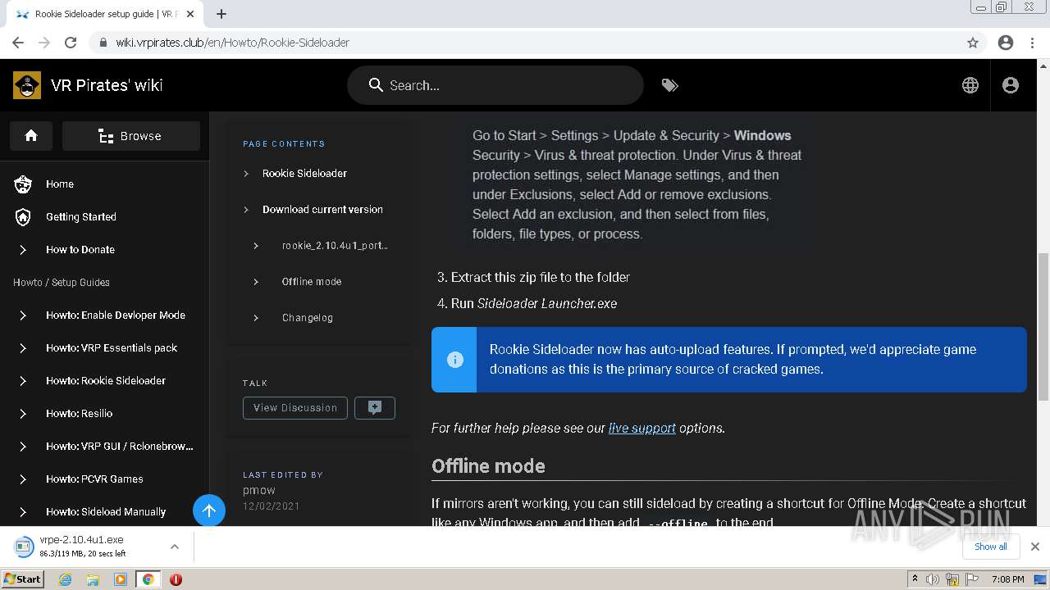Open the wiki account profile icon
Viewport: 1050px width, 590px height.
[1011, 85]
